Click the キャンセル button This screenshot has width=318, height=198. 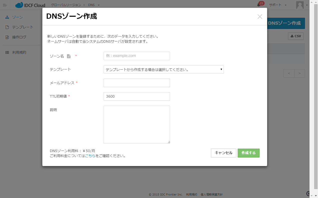223,153
